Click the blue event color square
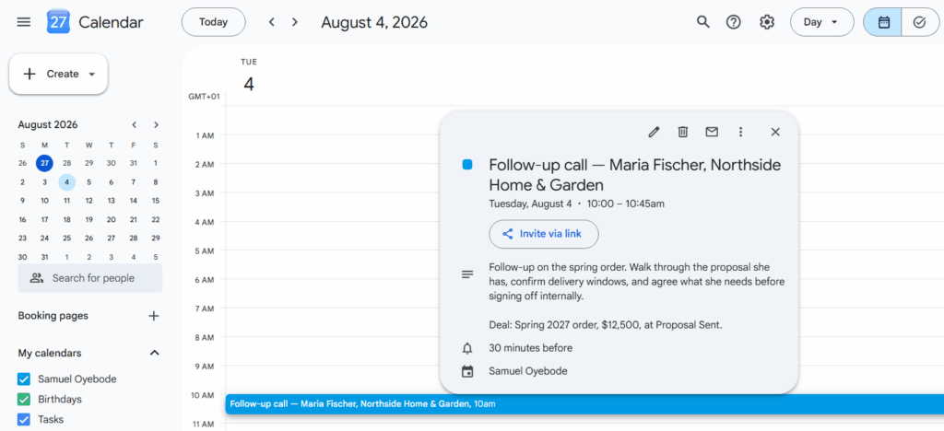The image size is (944, 431). coord(467,165)
